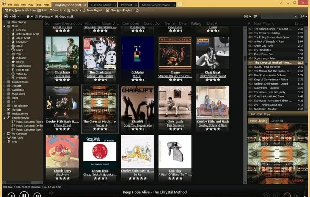Open the File menu

(x=10, y=4)
